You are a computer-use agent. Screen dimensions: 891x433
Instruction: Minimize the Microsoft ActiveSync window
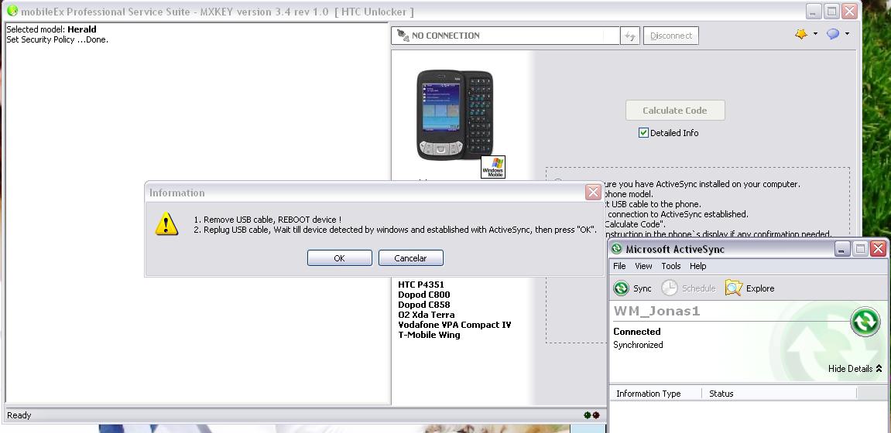(842, 248)
